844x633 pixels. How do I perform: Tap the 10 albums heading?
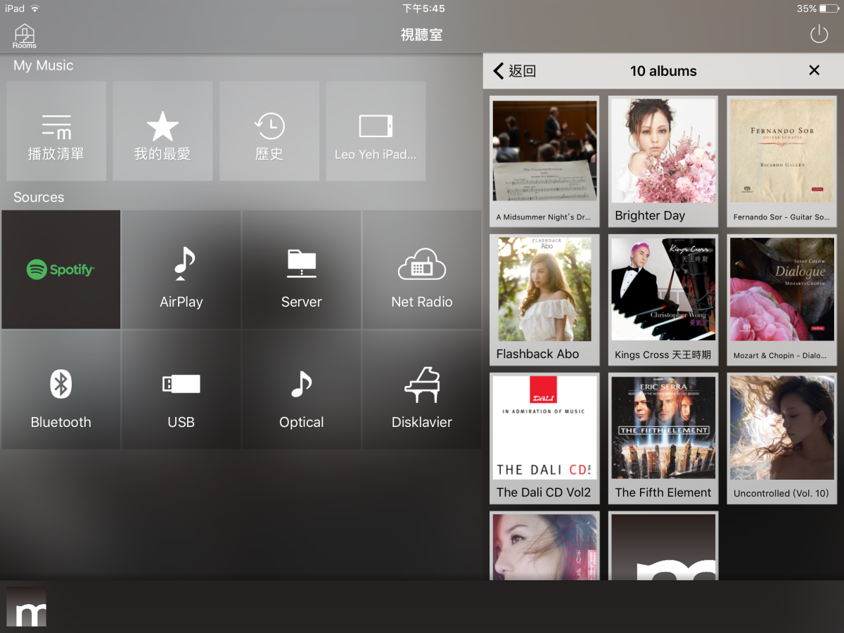click(663, 71)
